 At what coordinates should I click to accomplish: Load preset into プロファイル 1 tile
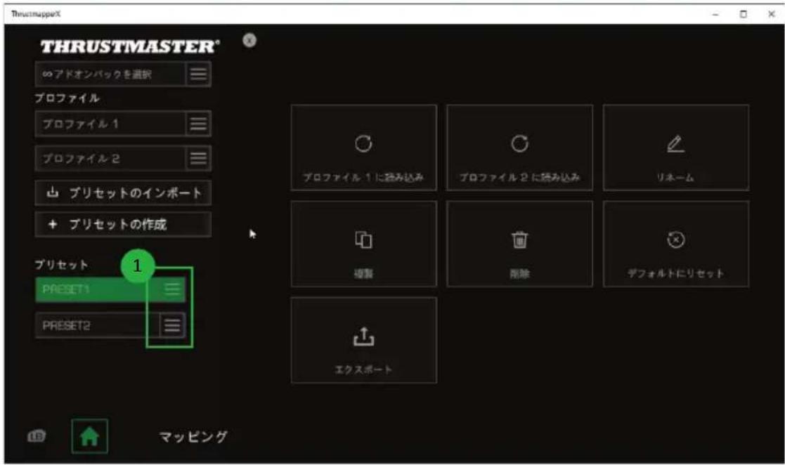tap(364, 148)
